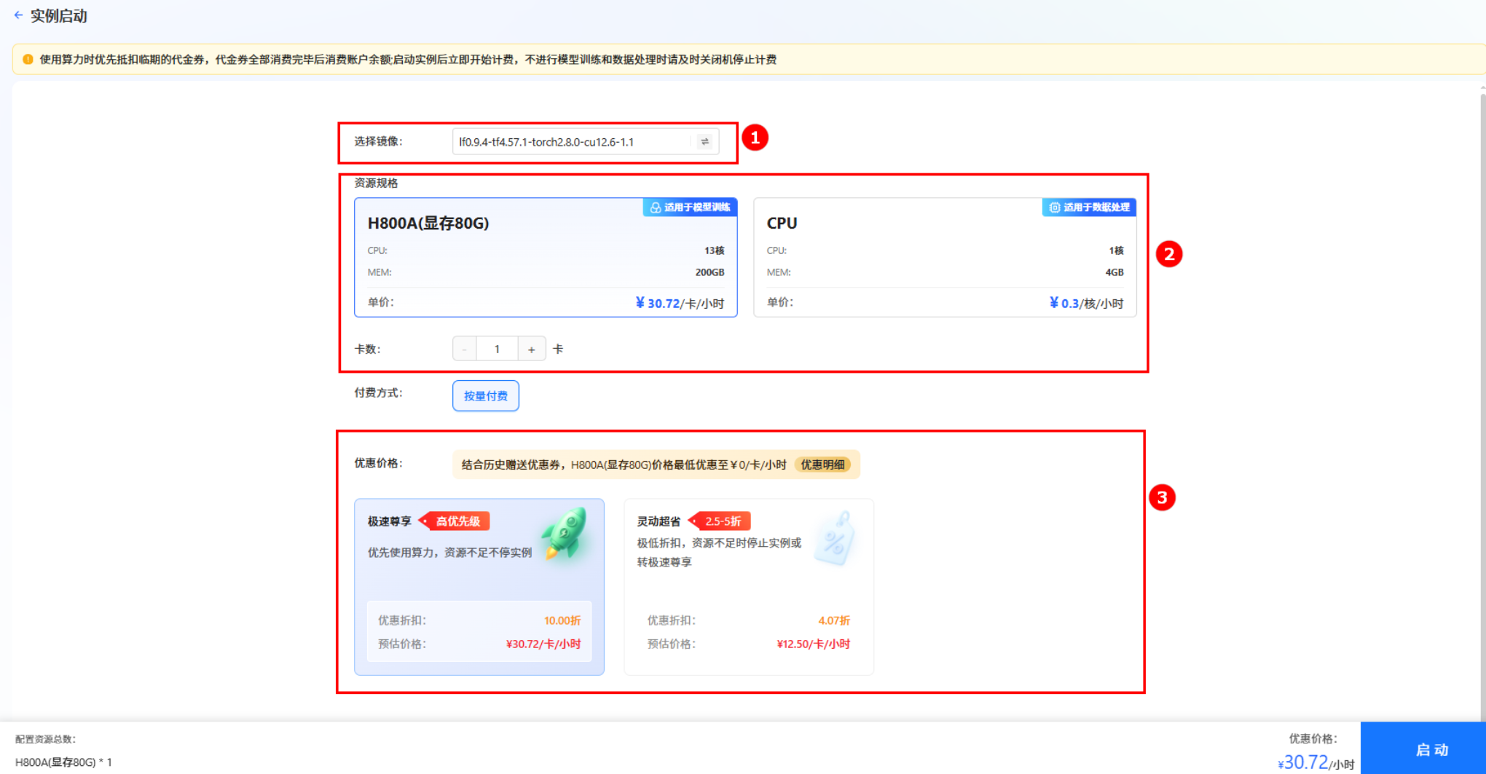The image size is (1486, 774).
Task: Click the 启动 launch button
Action: click(1431, 749)
